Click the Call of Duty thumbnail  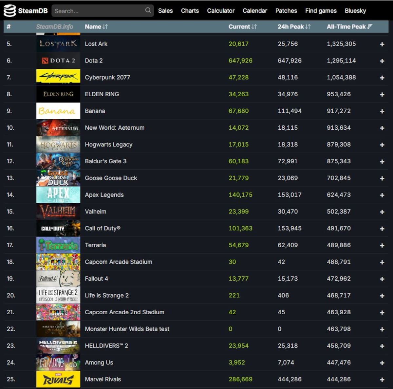[x=58, y=228]
